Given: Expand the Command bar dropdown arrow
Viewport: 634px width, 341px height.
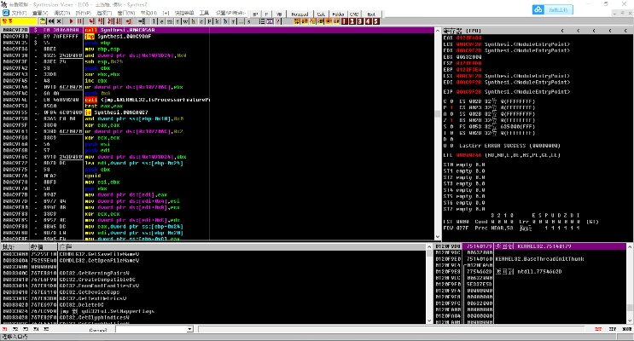Looking at the screenshot, I should [189, 329].
